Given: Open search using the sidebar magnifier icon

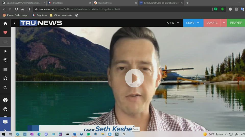Looking at the screenshot, I should (x=5, y=88).
